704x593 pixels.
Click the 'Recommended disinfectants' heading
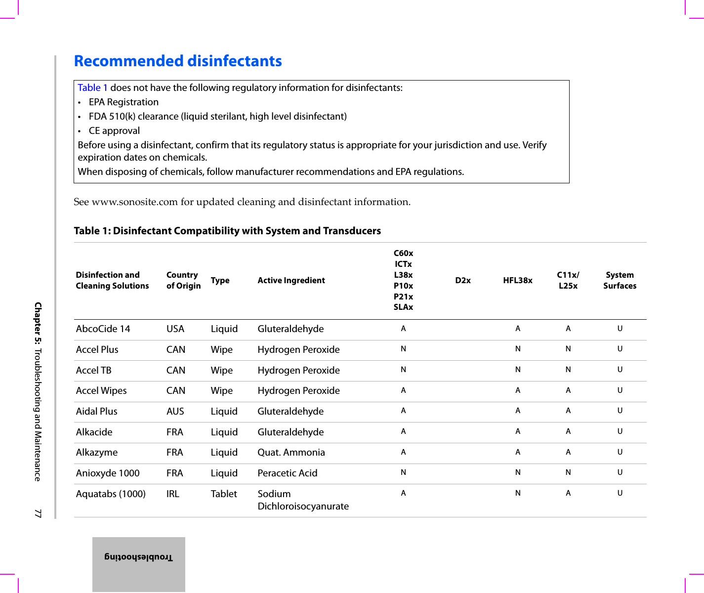(x=178, y=61)
